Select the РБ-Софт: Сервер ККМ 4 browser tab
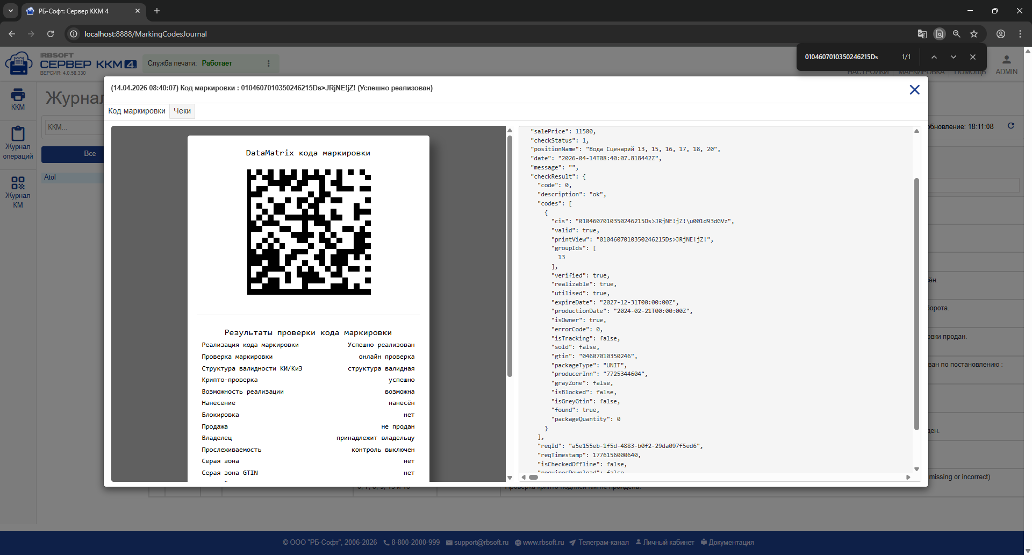 coord(83,11)
